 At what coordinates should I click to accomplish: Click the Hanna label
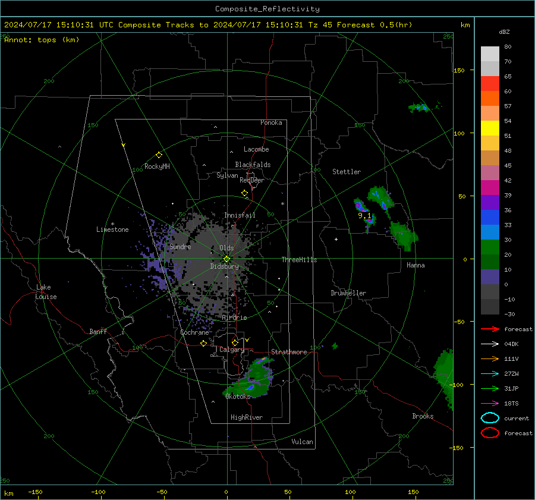click(416, 265)
